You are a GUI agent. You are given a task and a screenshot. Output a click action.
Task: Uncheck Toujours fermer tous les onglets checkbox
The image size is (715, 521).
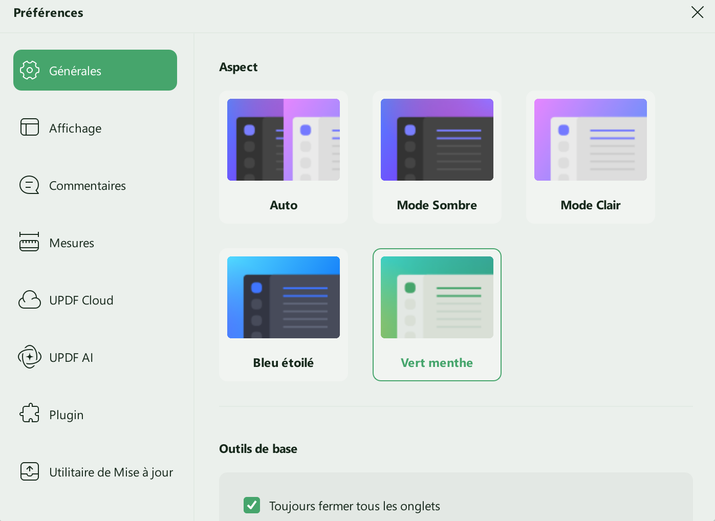tap(252, 505)
